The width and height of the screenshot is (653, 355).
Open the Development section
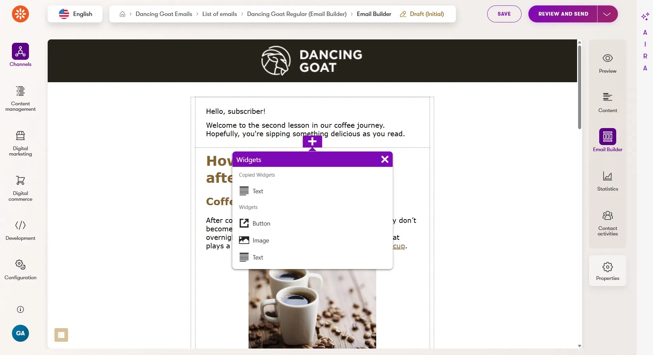click(20, 230)
